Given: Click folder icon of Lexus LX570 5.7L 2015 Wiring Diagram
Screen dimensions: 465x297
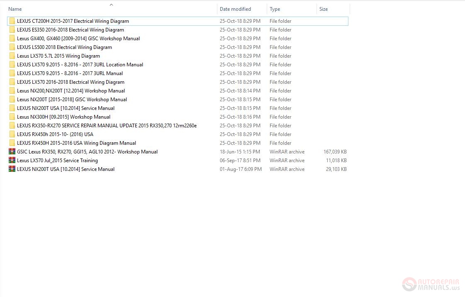Looking at the screenshot, I should pos(12,56).
